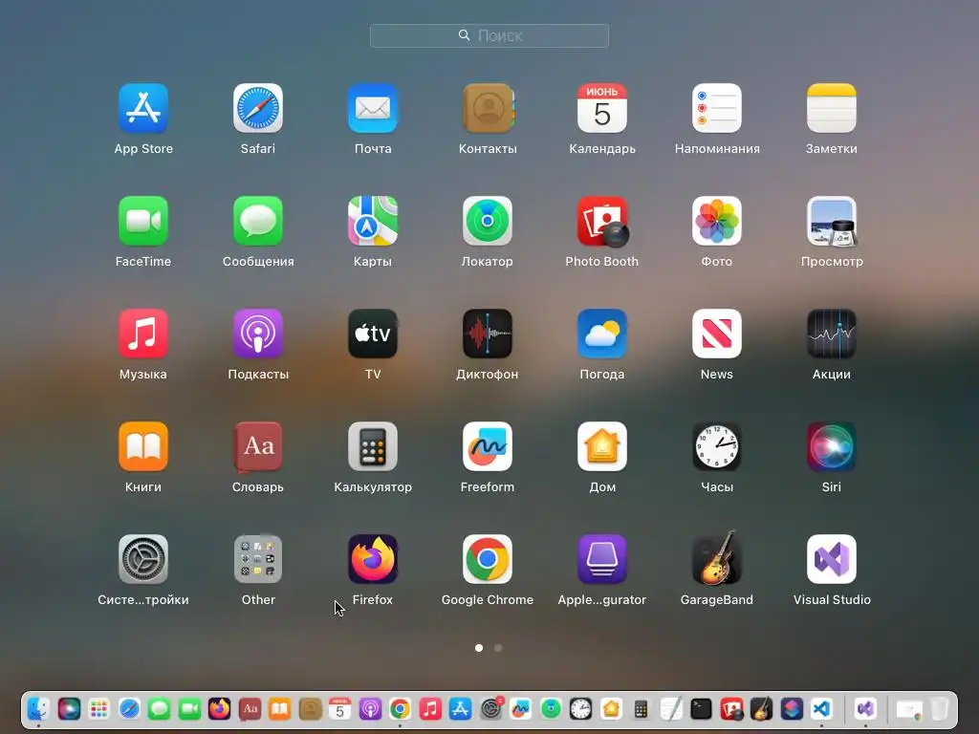Open system settings from the Launchpad grid
Viewport: 979px width, 734px height.
point(143,559)
